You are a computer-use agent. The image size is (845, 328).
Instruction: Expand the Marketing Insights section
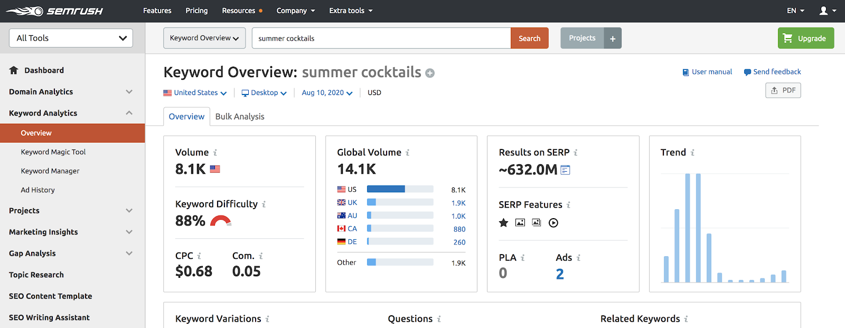[x=71, y=232]
